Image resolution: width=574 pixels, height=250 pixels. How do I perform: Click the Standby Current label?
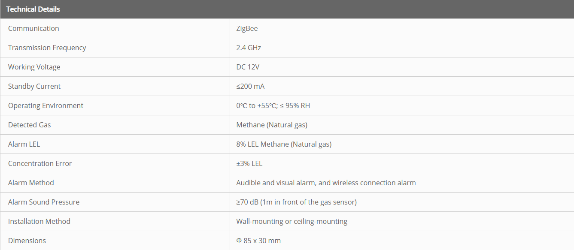(34, 86)
